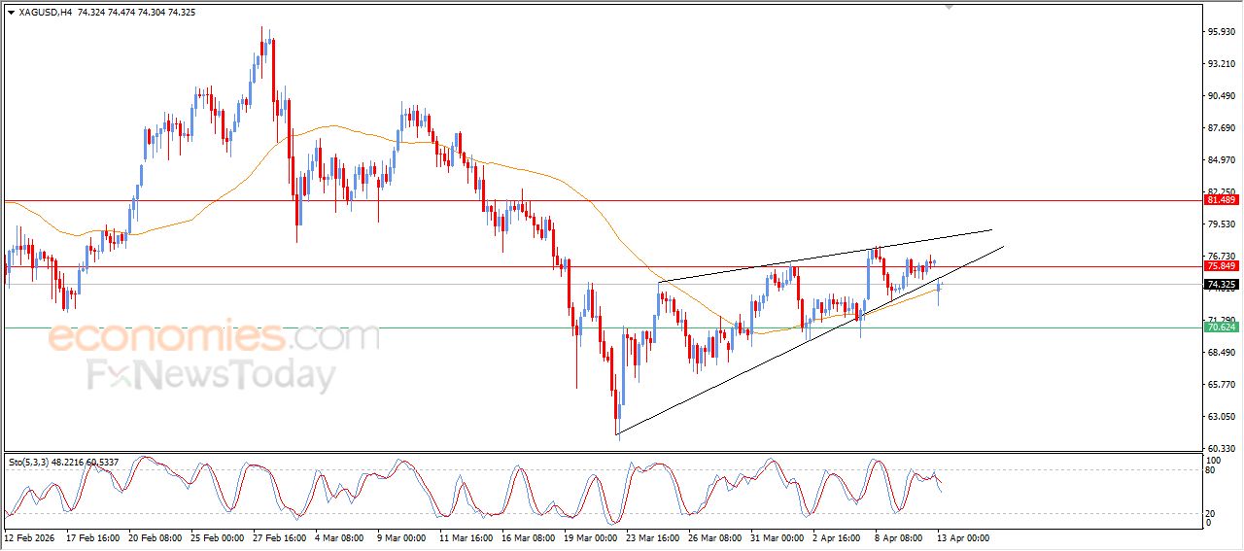Screen dimensions: 1244x551
Task: Click the FxNewsToday watermark logo
Action: point(211,375)
